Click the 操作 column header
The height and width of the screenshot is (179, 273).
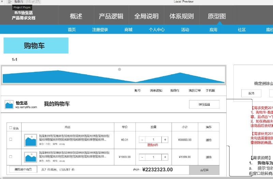click(209, 127)
